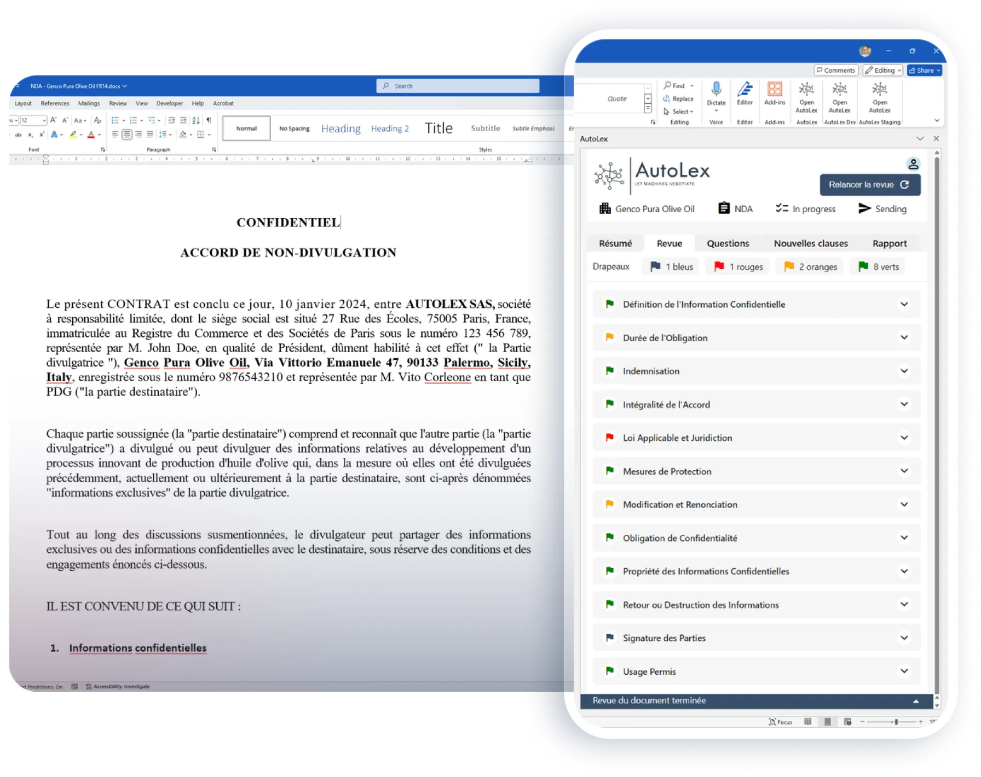Click the AutoLex user account icon
Screen dimensions: 981x777
click(x=913, y=163)
